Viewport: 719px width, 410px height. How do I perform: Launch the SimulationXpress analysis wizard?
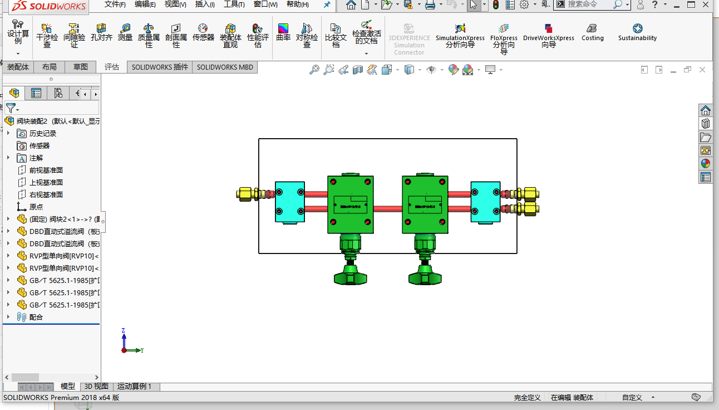460,35
